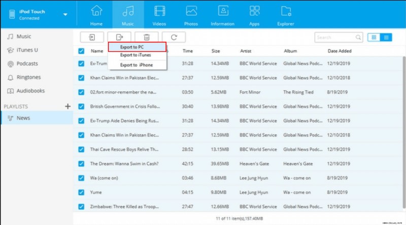Click the Thai Cave Rescue Boys track name
This screenshot has width=406, height=225.
click(x=124, y=149)
